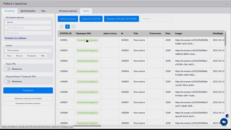Viewport: 231px width, 130px height.
Task: Toggle the ЯндексМаркет Товарный XML switch
Action: point(8,82)
